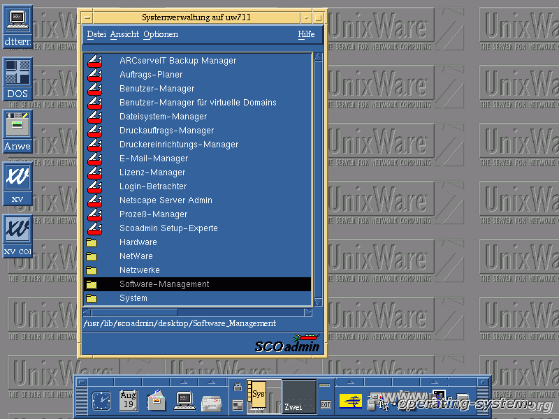Open the Ansicht menu
Viewport: 559px width, 419px height.
point(124,34)
